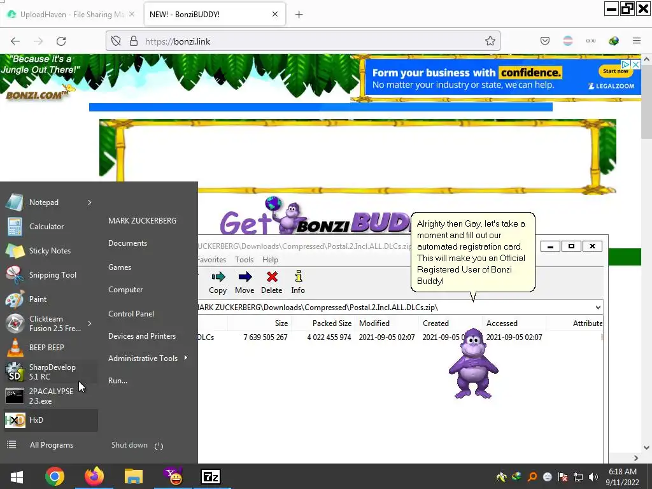Open the 7-Zip address path dropdown

click(598, 308)
